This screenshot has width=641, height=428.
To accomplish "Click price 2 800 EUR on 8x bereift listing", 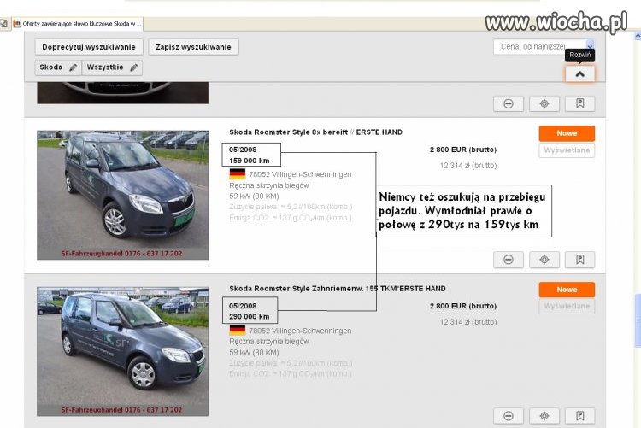I will (x=463, y=150).
